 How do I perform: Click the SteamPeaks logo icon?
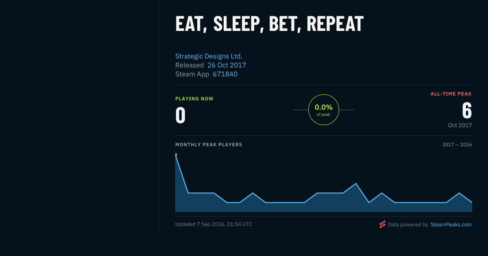[382, 224]
